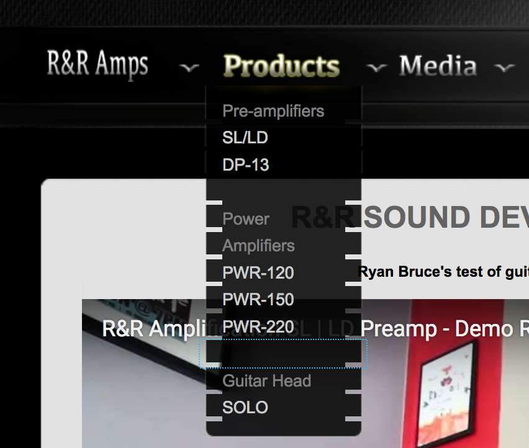Choose PWR-220 power amplifier

pyautogui.click(x=258, y=326)
